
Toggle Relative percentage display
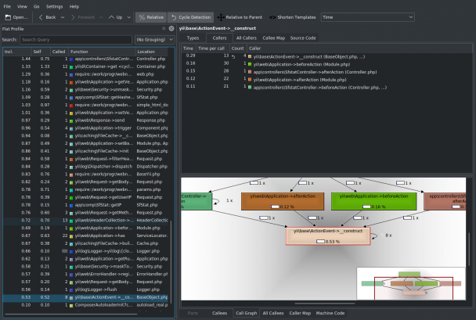151,17
